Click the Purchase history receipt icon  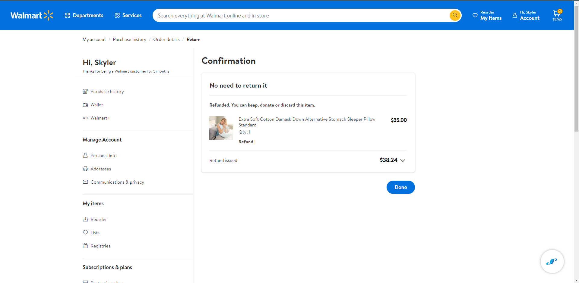pos(85,92)
